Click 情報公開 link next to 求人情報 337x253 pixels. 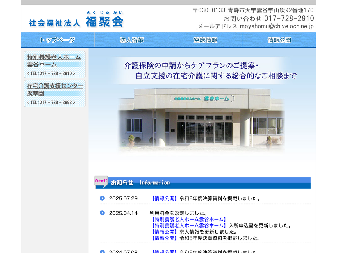click(x=164, y=232)
